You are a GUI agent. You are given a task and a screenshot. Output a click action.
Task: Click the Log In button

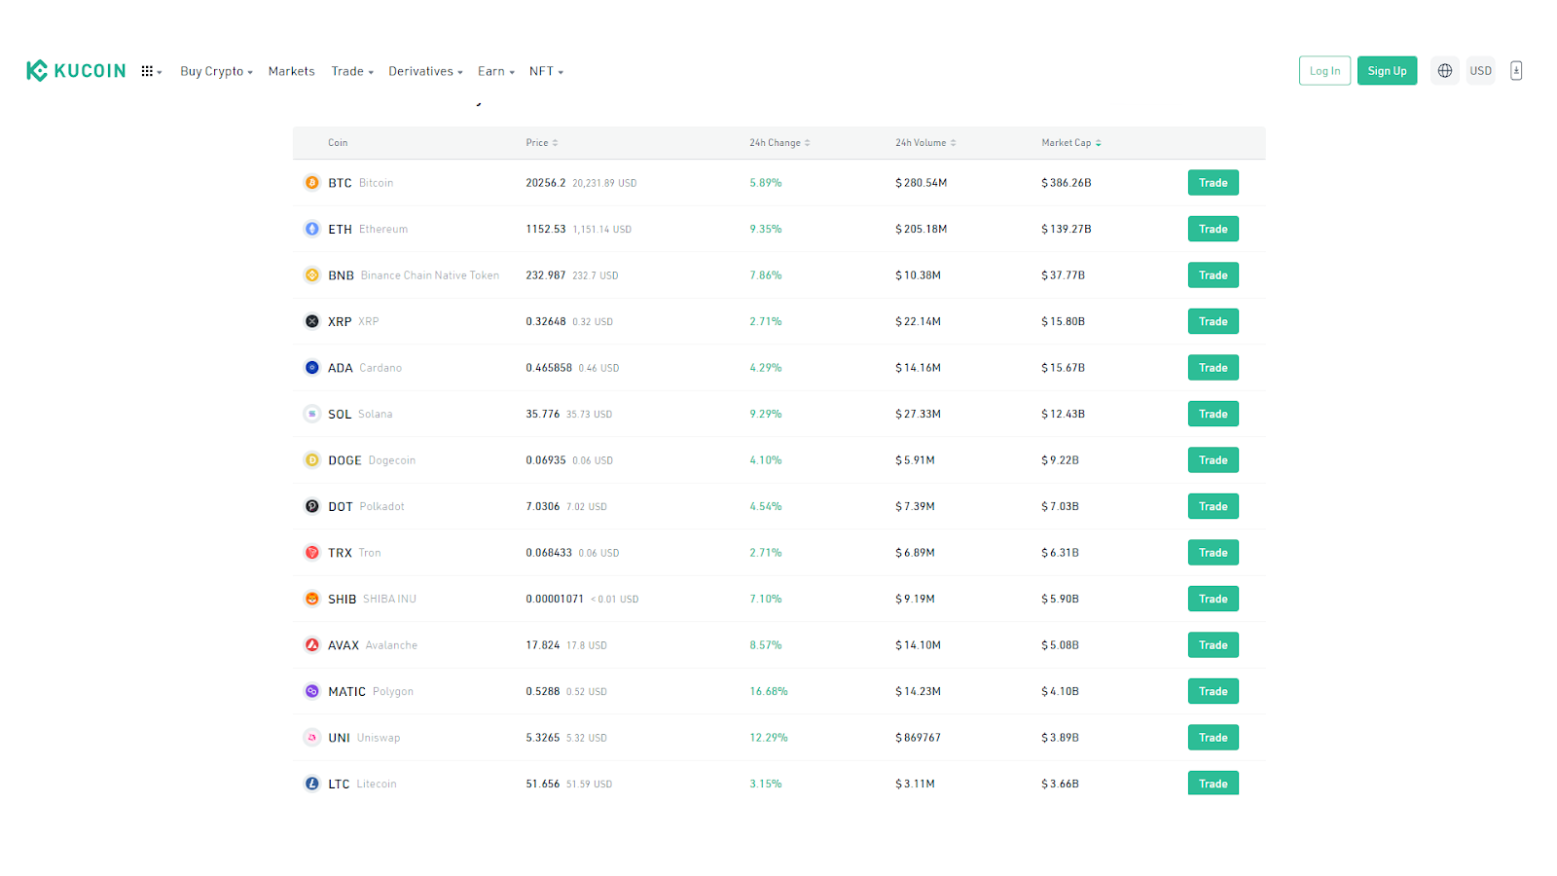[1324, 71]
